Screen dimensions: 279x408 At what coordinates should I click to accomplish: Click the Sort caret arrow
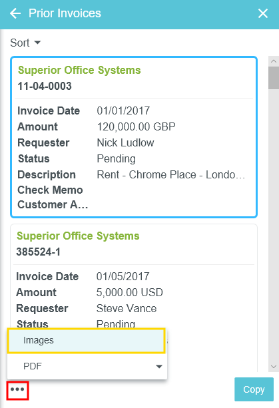[x=37, y=43]
